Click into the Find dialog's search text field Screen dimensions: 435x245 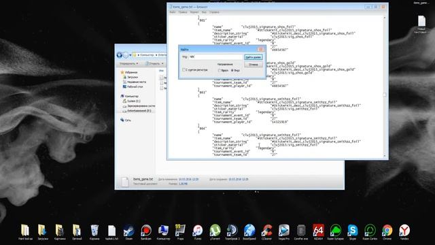coord(215,57)
